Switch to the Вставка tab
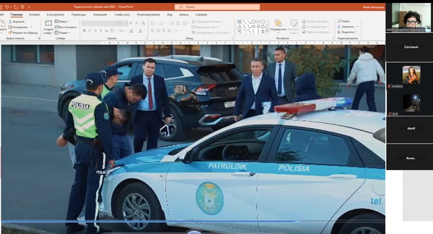433x234 pixels. click(35, 15)
